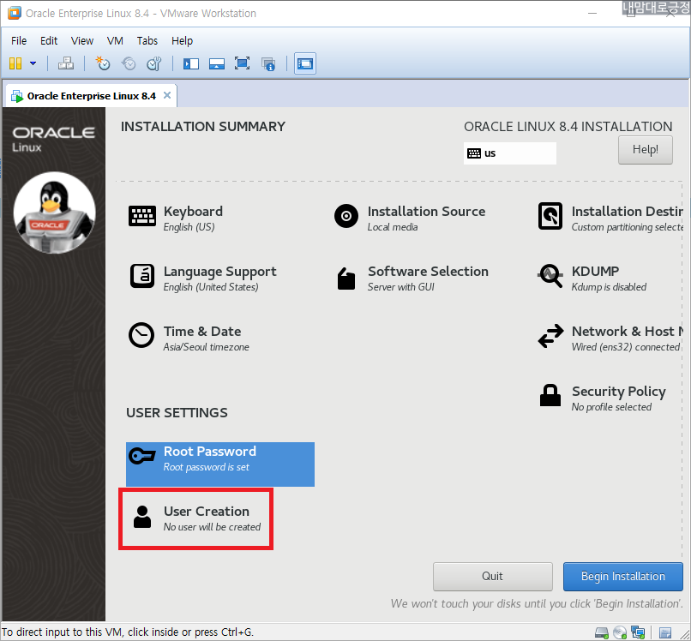Click the thumbnail bar view icon
The height and width of the screenshot is (641, 691).
click(x=216, y=64)
